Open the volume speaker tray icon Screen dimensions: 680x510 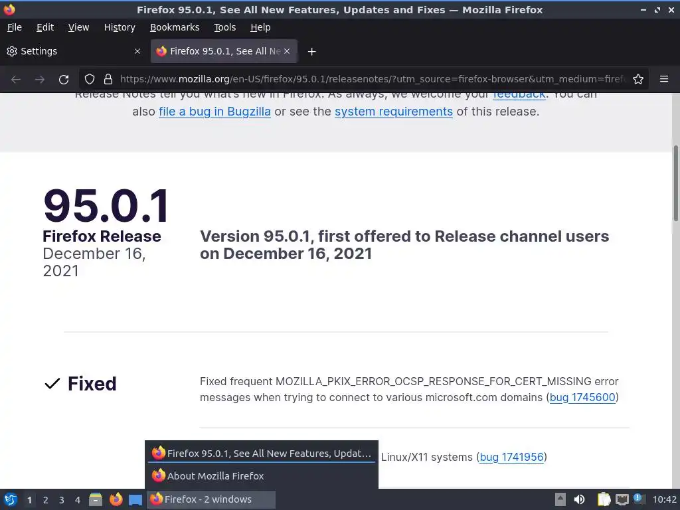coord(579,499)
